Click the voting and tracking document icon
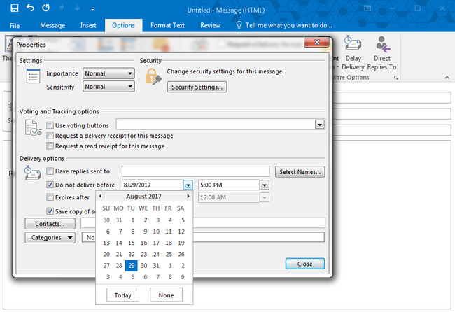Image resolution: width=455 pixels, height=312 pixels. point(33,127)
